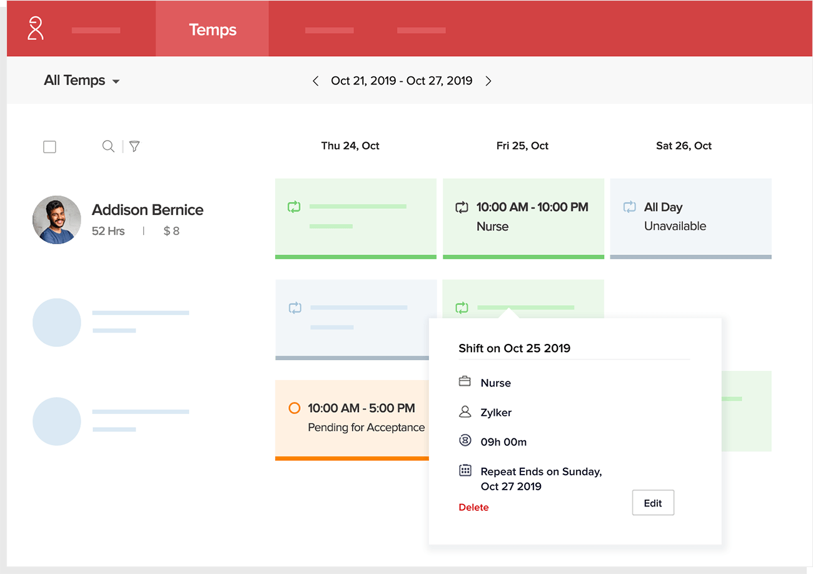Open the Pending for Acceptance shift card
The width and height of the screenshot is (813, 574).
pos(351,418)
